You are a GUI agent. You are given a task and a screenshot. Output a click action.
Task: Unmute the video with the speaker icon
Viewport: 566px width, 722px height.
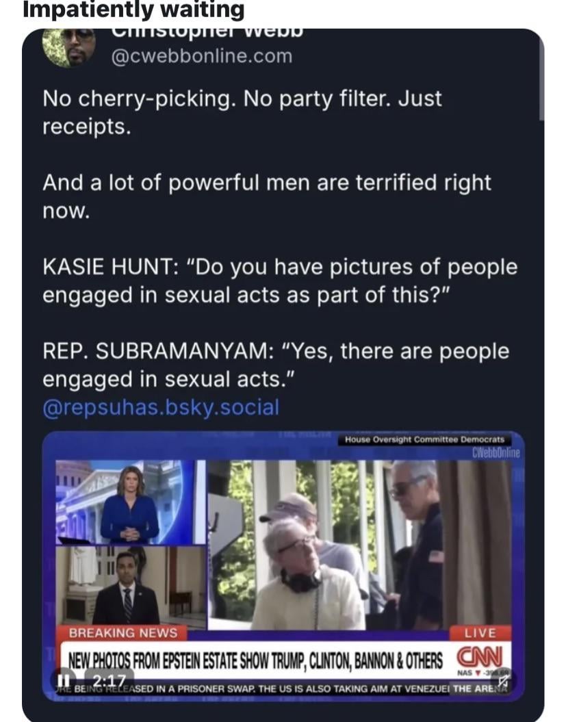(504, 680)
